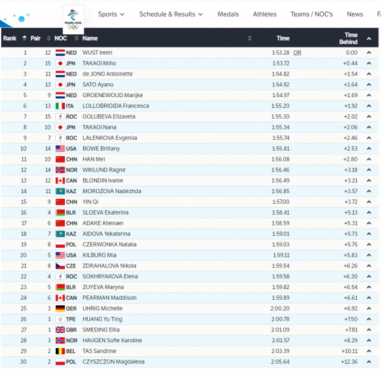Expand details for de JONG Antoinette row

click(x=369, y=74)
